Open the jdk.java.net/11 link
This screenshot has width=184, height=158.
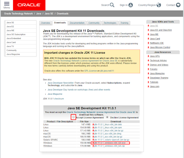pos(107,71)
